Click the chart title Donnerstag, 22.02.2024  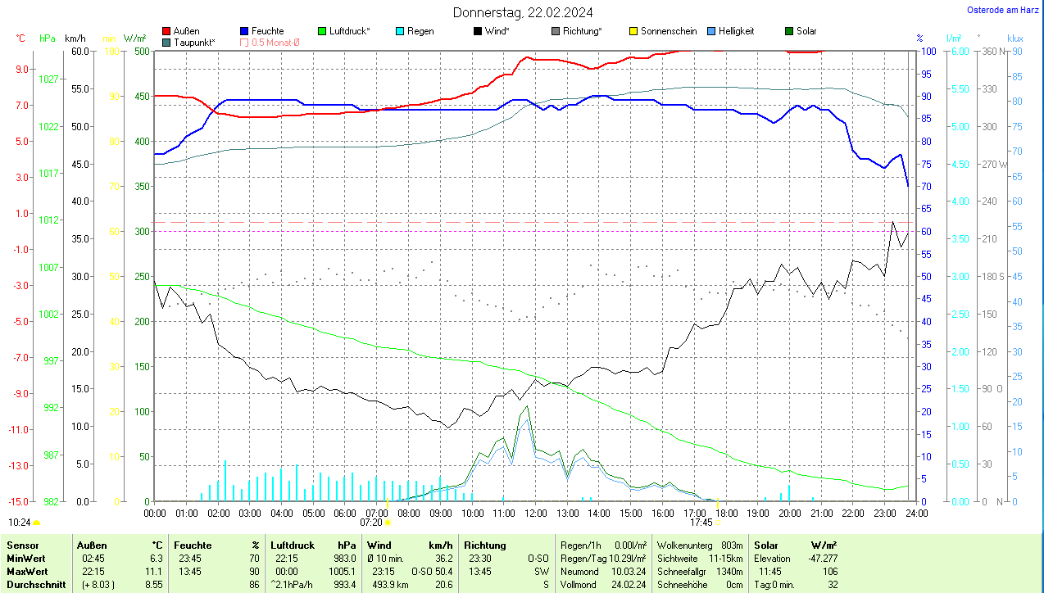[523, 12]
